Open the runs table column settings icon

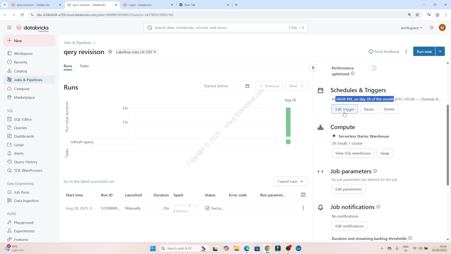coord(303,195)
